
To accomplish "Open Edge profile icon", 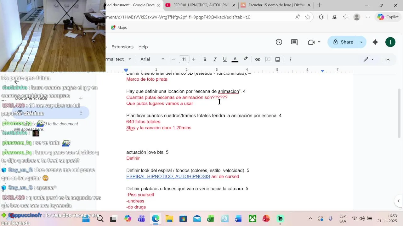I will pos(357,17).
